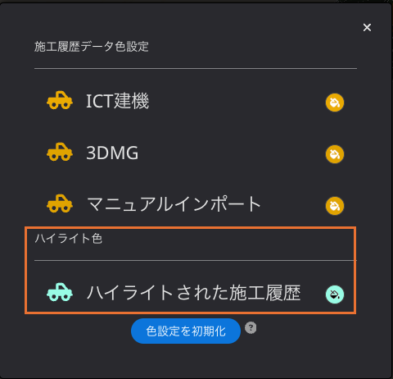393x379 pixels.
Task: Click the divider line below the dialog title
Action: [x=196, y=68]
